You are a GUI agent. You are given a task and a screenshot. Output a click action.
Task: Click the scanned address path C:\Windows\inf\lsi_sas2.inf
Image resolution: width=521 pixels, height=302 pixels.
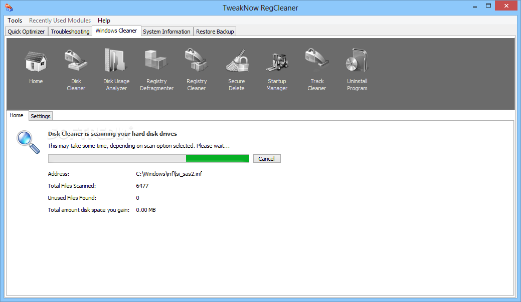pos(169,174)
